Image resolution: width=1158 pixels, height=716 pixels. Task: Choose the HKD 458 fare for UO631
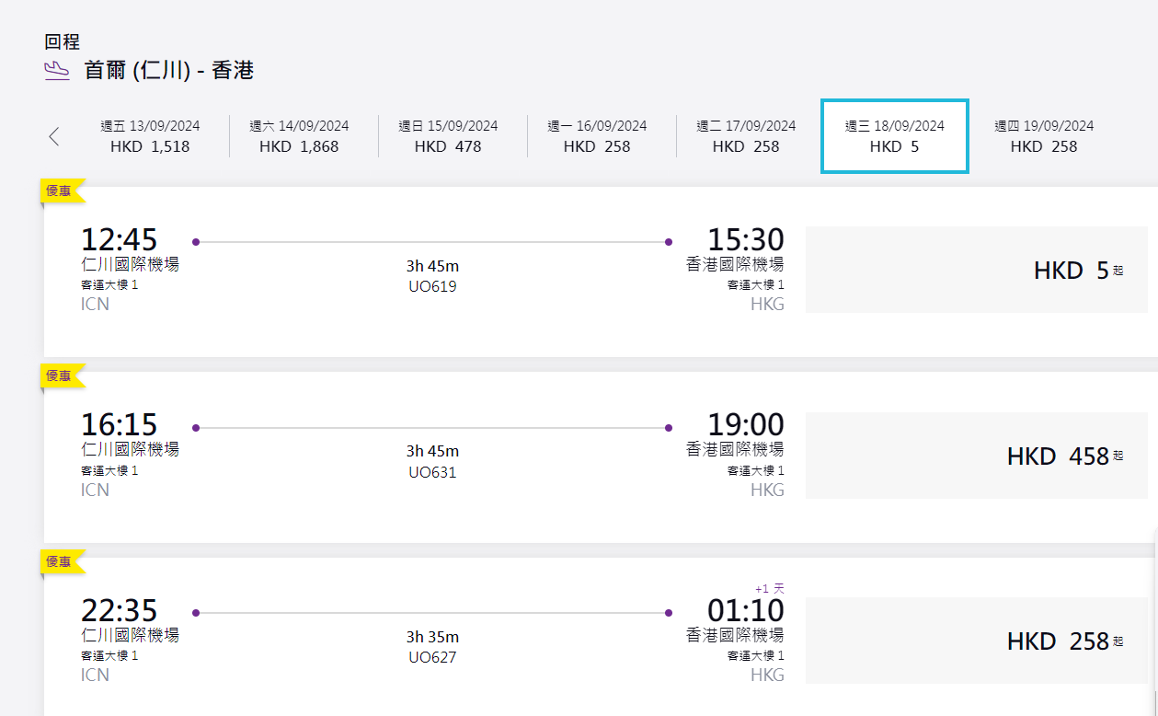[976, 456]
